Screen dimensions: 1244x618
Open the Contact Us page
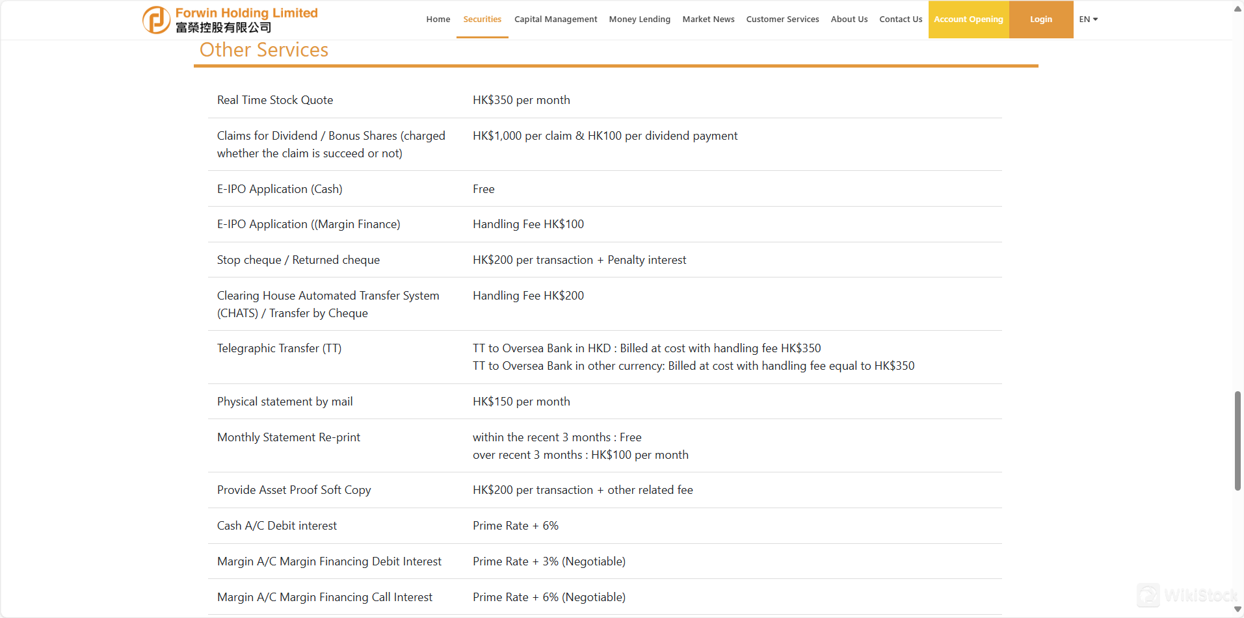pos(900,19)
